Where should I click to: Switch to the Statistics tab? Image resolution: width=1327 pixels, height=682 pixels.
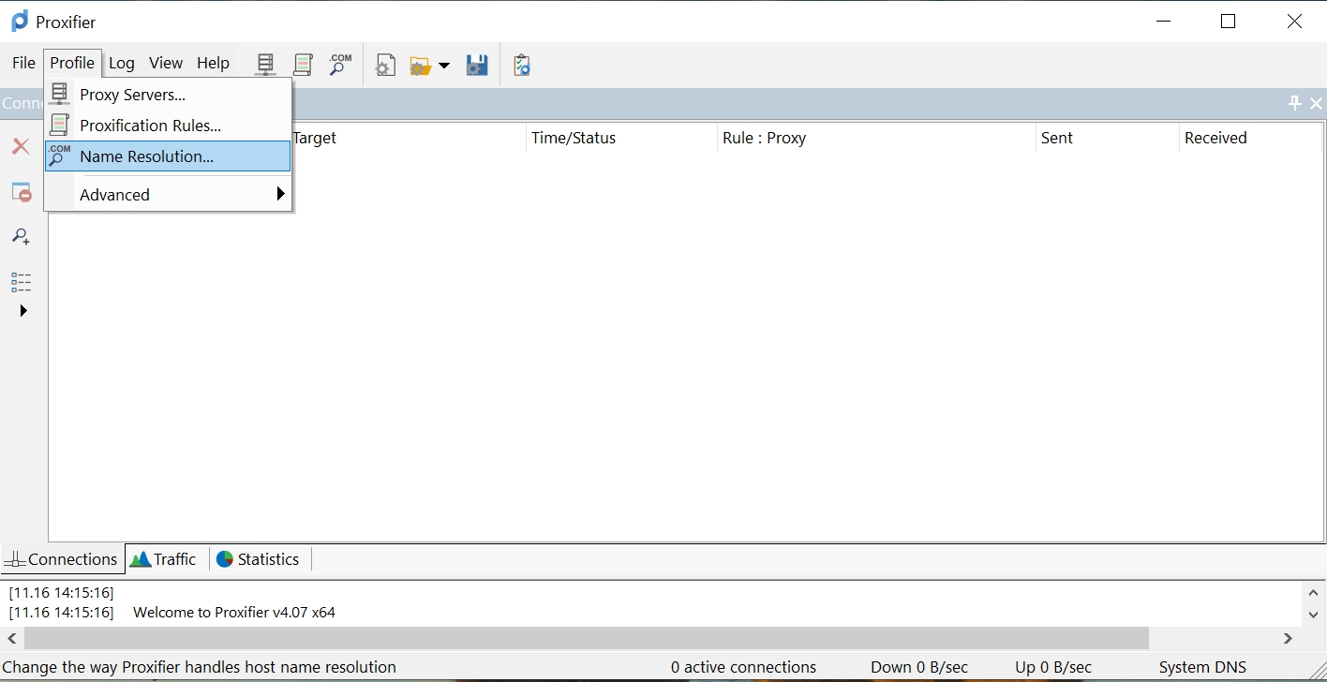[259, 559]
